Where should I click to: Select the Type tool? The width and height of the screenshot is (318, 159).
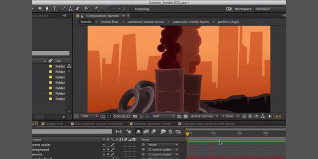[x=54, y=9]
